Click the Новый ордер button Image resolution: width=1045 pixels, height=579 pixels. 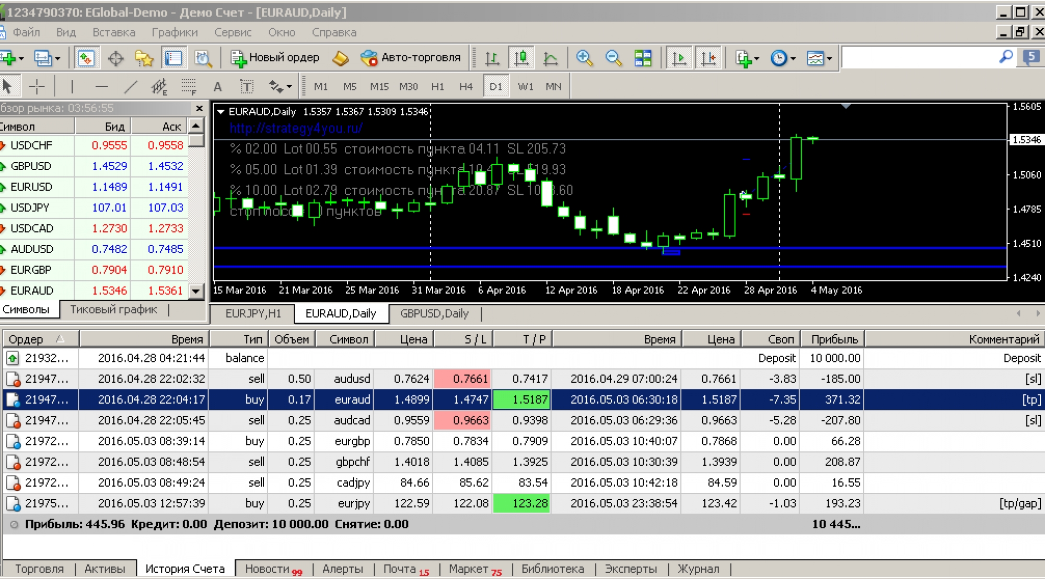275,58
